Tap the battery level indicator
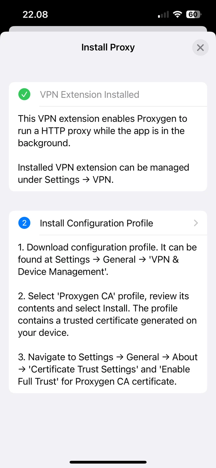Screen dimensions: 216x468 [194, 14]
